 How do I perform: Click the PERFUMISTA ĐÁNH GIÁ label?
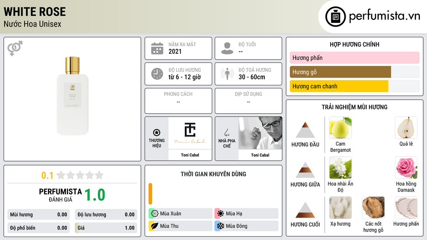pos(60,195)
